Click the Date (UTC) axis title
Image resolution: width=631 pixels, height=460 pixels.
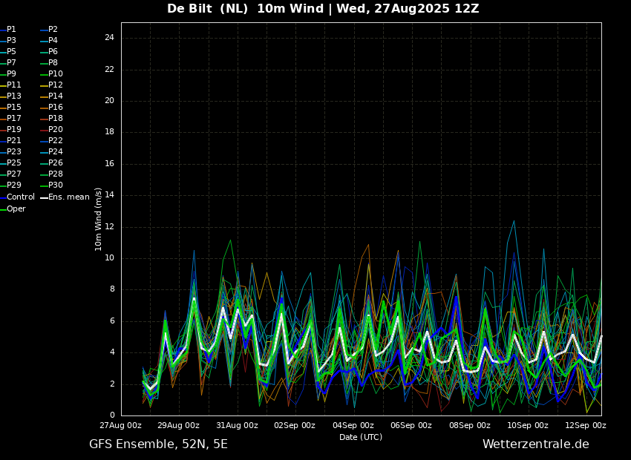[x=361, y=437]
